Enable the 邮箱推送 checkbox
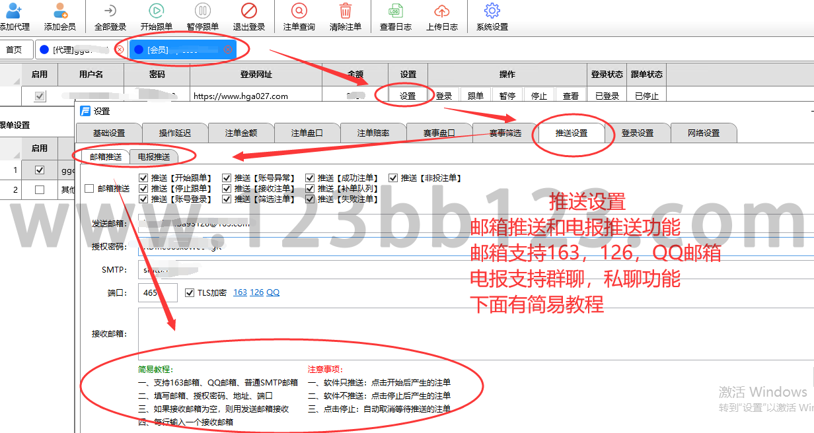The height and width of the screenshot is (433, 814). point(89,189)
